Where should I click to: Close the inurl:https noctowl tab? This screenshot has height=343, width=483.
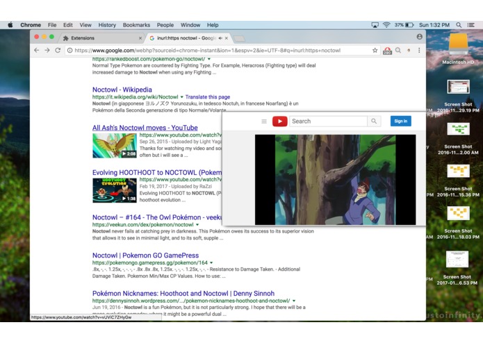click(x=227, y=38)
